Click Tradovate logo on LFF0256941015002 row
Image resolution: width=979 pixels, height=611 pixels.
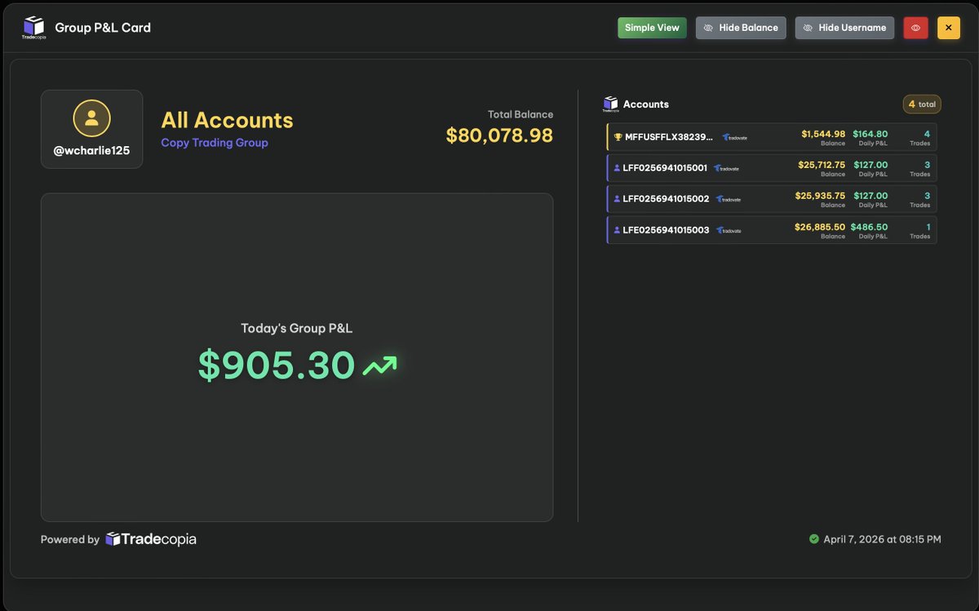click(x=729, y=199)
